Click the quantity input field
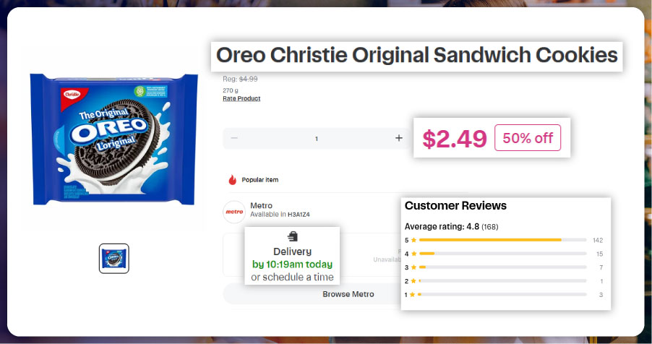The image size is (652, 344). (316, 138)
